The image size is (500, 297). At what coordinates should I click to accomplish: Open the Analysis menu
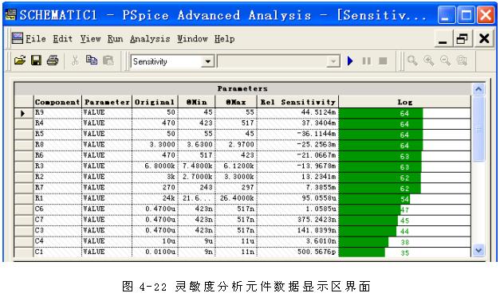(150, 39)
